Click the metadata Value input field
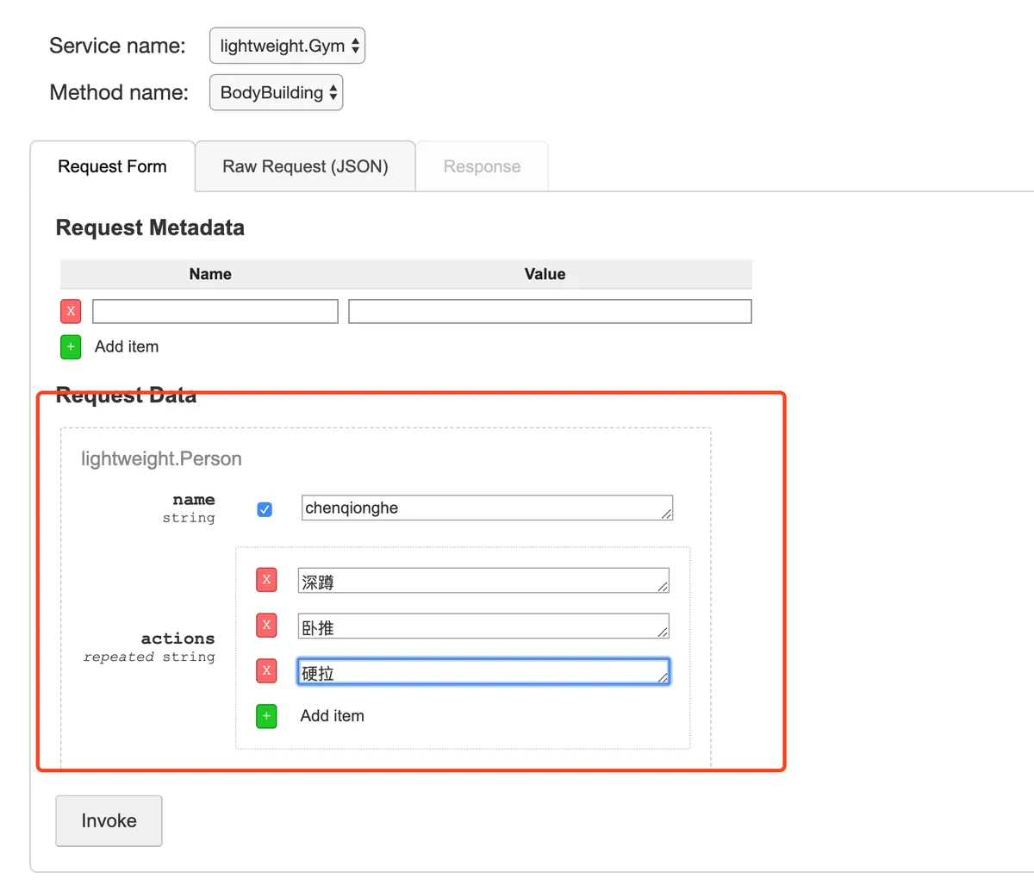This screenshot has width=1034, height=885. click(x=550, y=311)
